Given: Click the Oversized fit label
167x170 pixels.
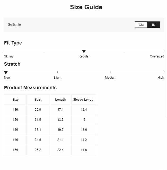Looking at the screenshot, I should point(157,56).
